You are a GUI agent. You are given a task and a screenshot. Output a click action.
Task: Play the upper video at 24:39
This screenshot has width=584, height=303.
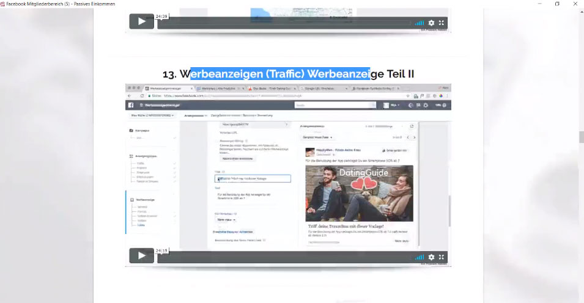pos(141,21)
